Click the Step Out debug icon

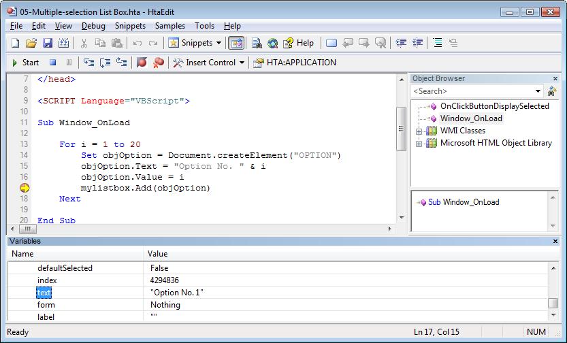click(121, 63)
